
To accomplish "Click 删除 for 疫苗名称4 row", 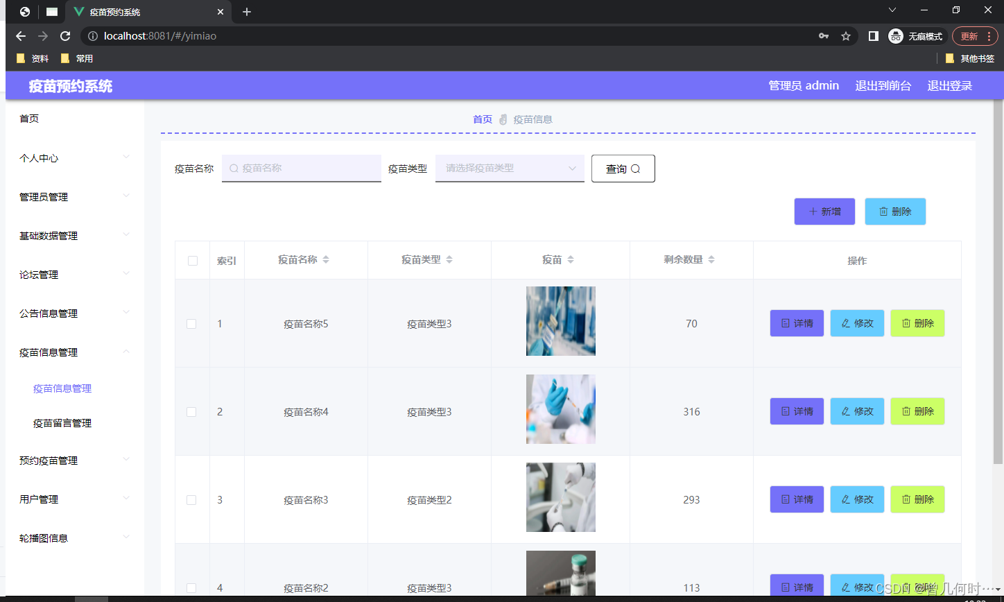I will [917, 411].
